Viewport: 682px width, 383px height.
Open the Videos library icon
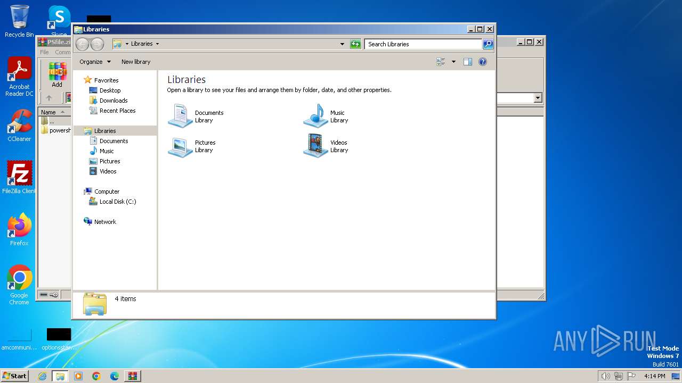[315, 146]
